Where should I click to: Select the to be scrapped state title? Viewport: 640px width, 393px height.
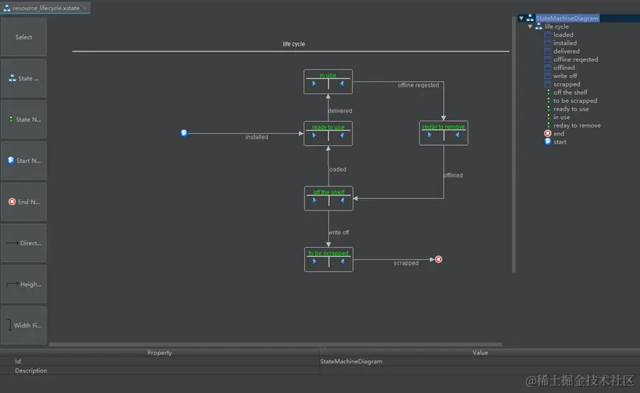(x=329, y=253)
